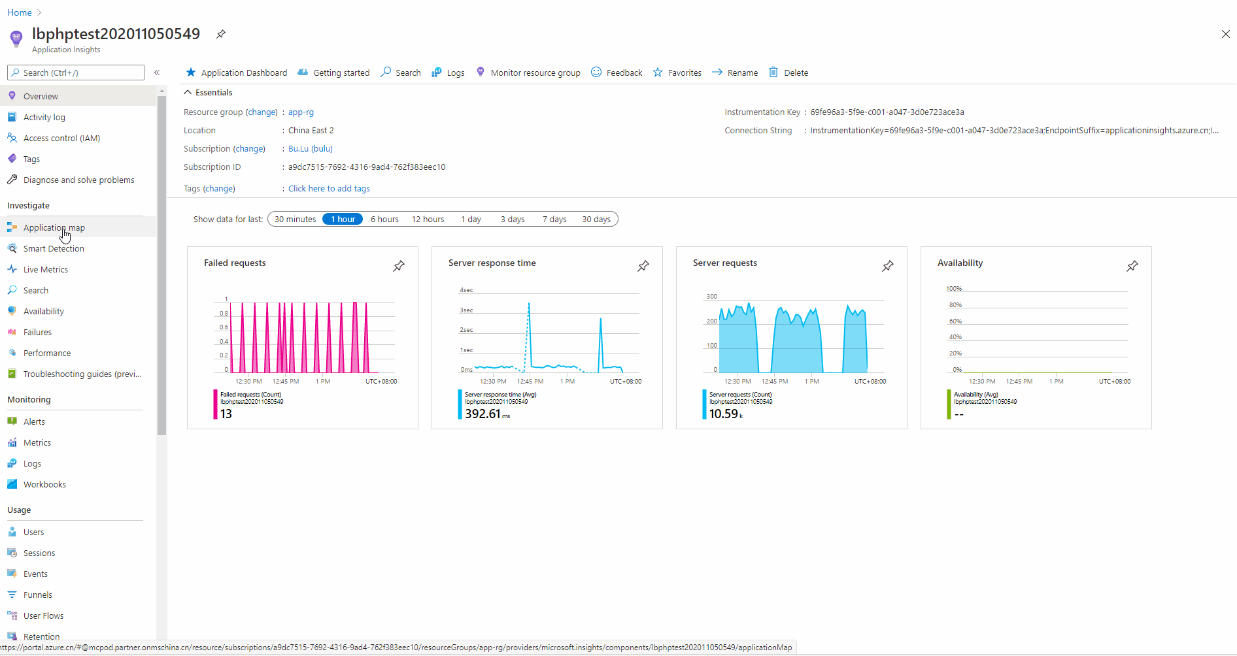
Task: Pin the Failed requests chart to dashboard
Action: tap(398, 266)
